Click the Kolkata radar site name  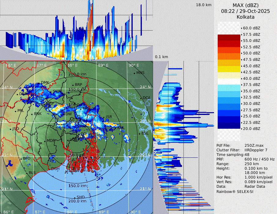(x=246, y=17)
